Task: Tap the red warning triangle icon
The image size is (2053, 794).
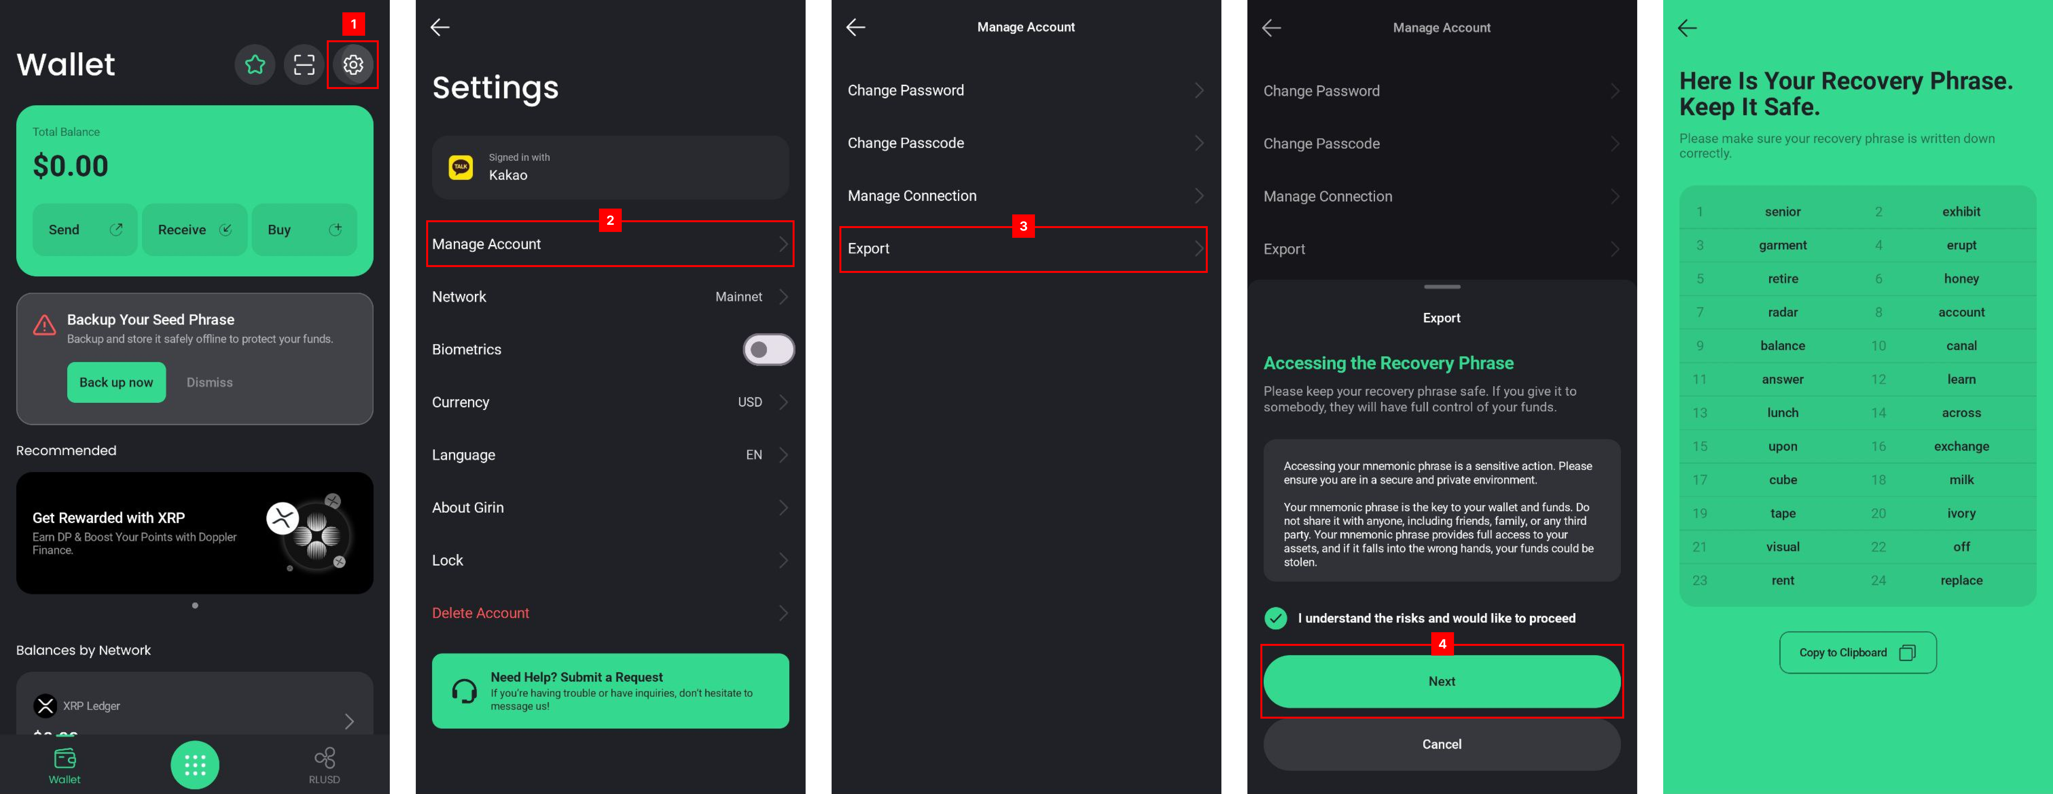Action: [44, 325]
